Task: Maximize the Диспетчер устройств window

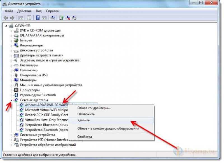Action: [x=201, y=3]
